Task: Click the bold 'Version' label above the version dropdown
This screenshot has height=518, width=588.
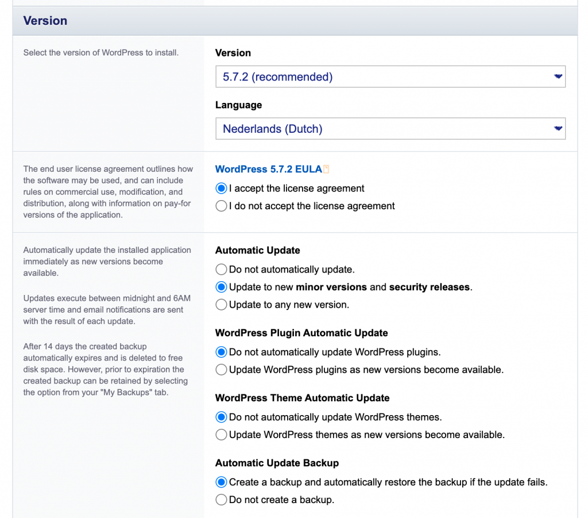Action: click(233, 53)
